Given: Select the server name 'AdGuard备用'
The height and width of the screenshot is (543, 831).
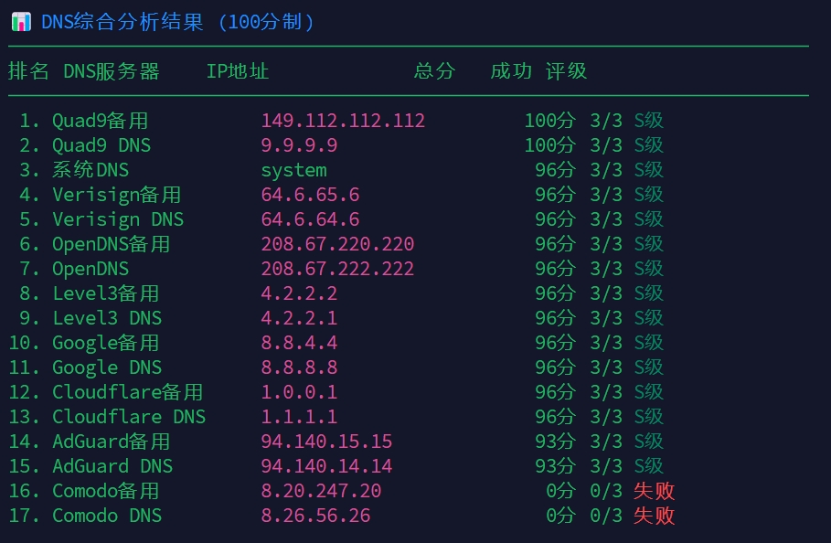Looking at the screenshot, I should (x=112, y=442).
